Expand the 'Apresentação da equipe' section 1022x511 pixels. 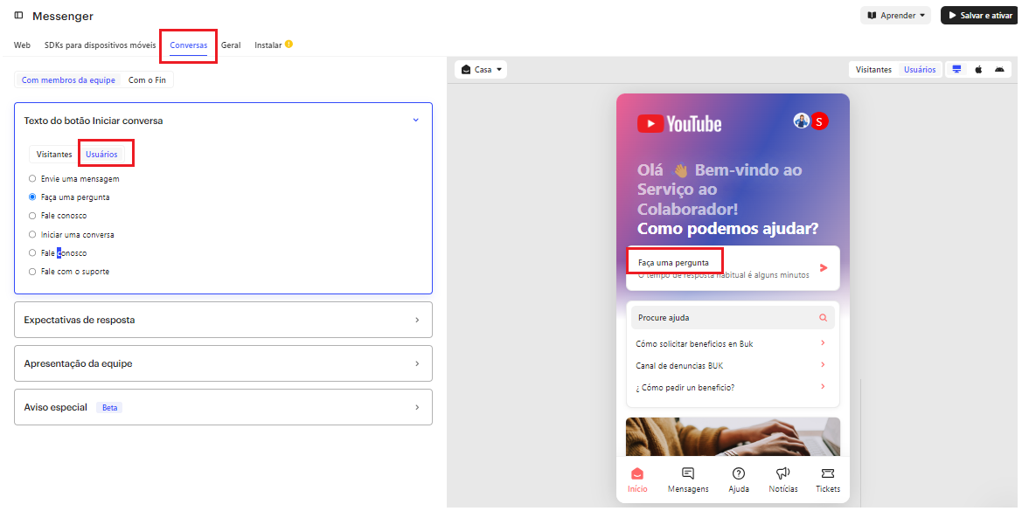click(223, 363)
